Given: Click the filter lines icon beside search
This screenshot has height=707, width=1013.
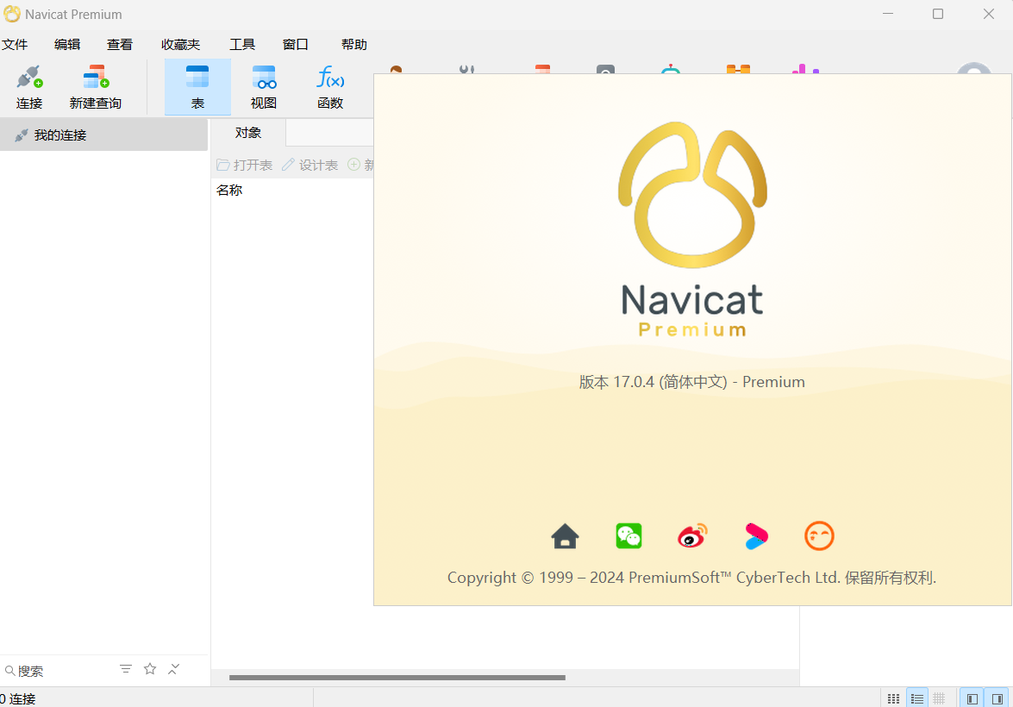Looking at the screenshot, I should click(x=126, y=669).
